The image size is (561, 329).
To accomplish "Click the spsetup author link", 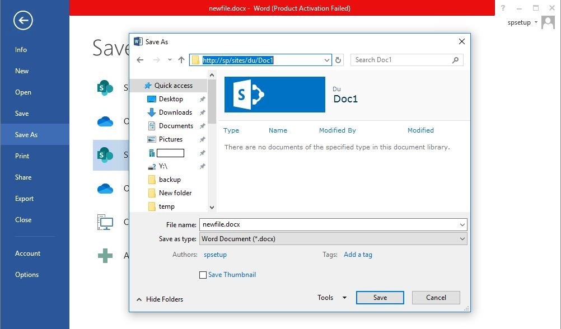I will click(215, 255).
